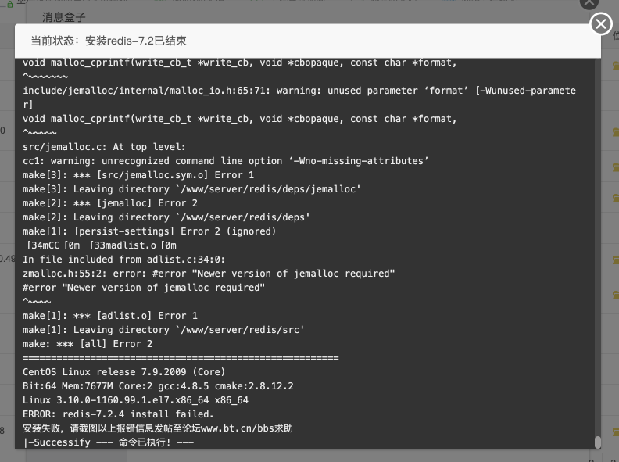Click the 消息盒子 panel title
619x462 pixels.
pos(64,17)
